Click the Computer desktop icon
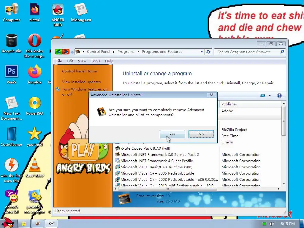This screenshot has height=228, width=304. (x=12, y=12)
